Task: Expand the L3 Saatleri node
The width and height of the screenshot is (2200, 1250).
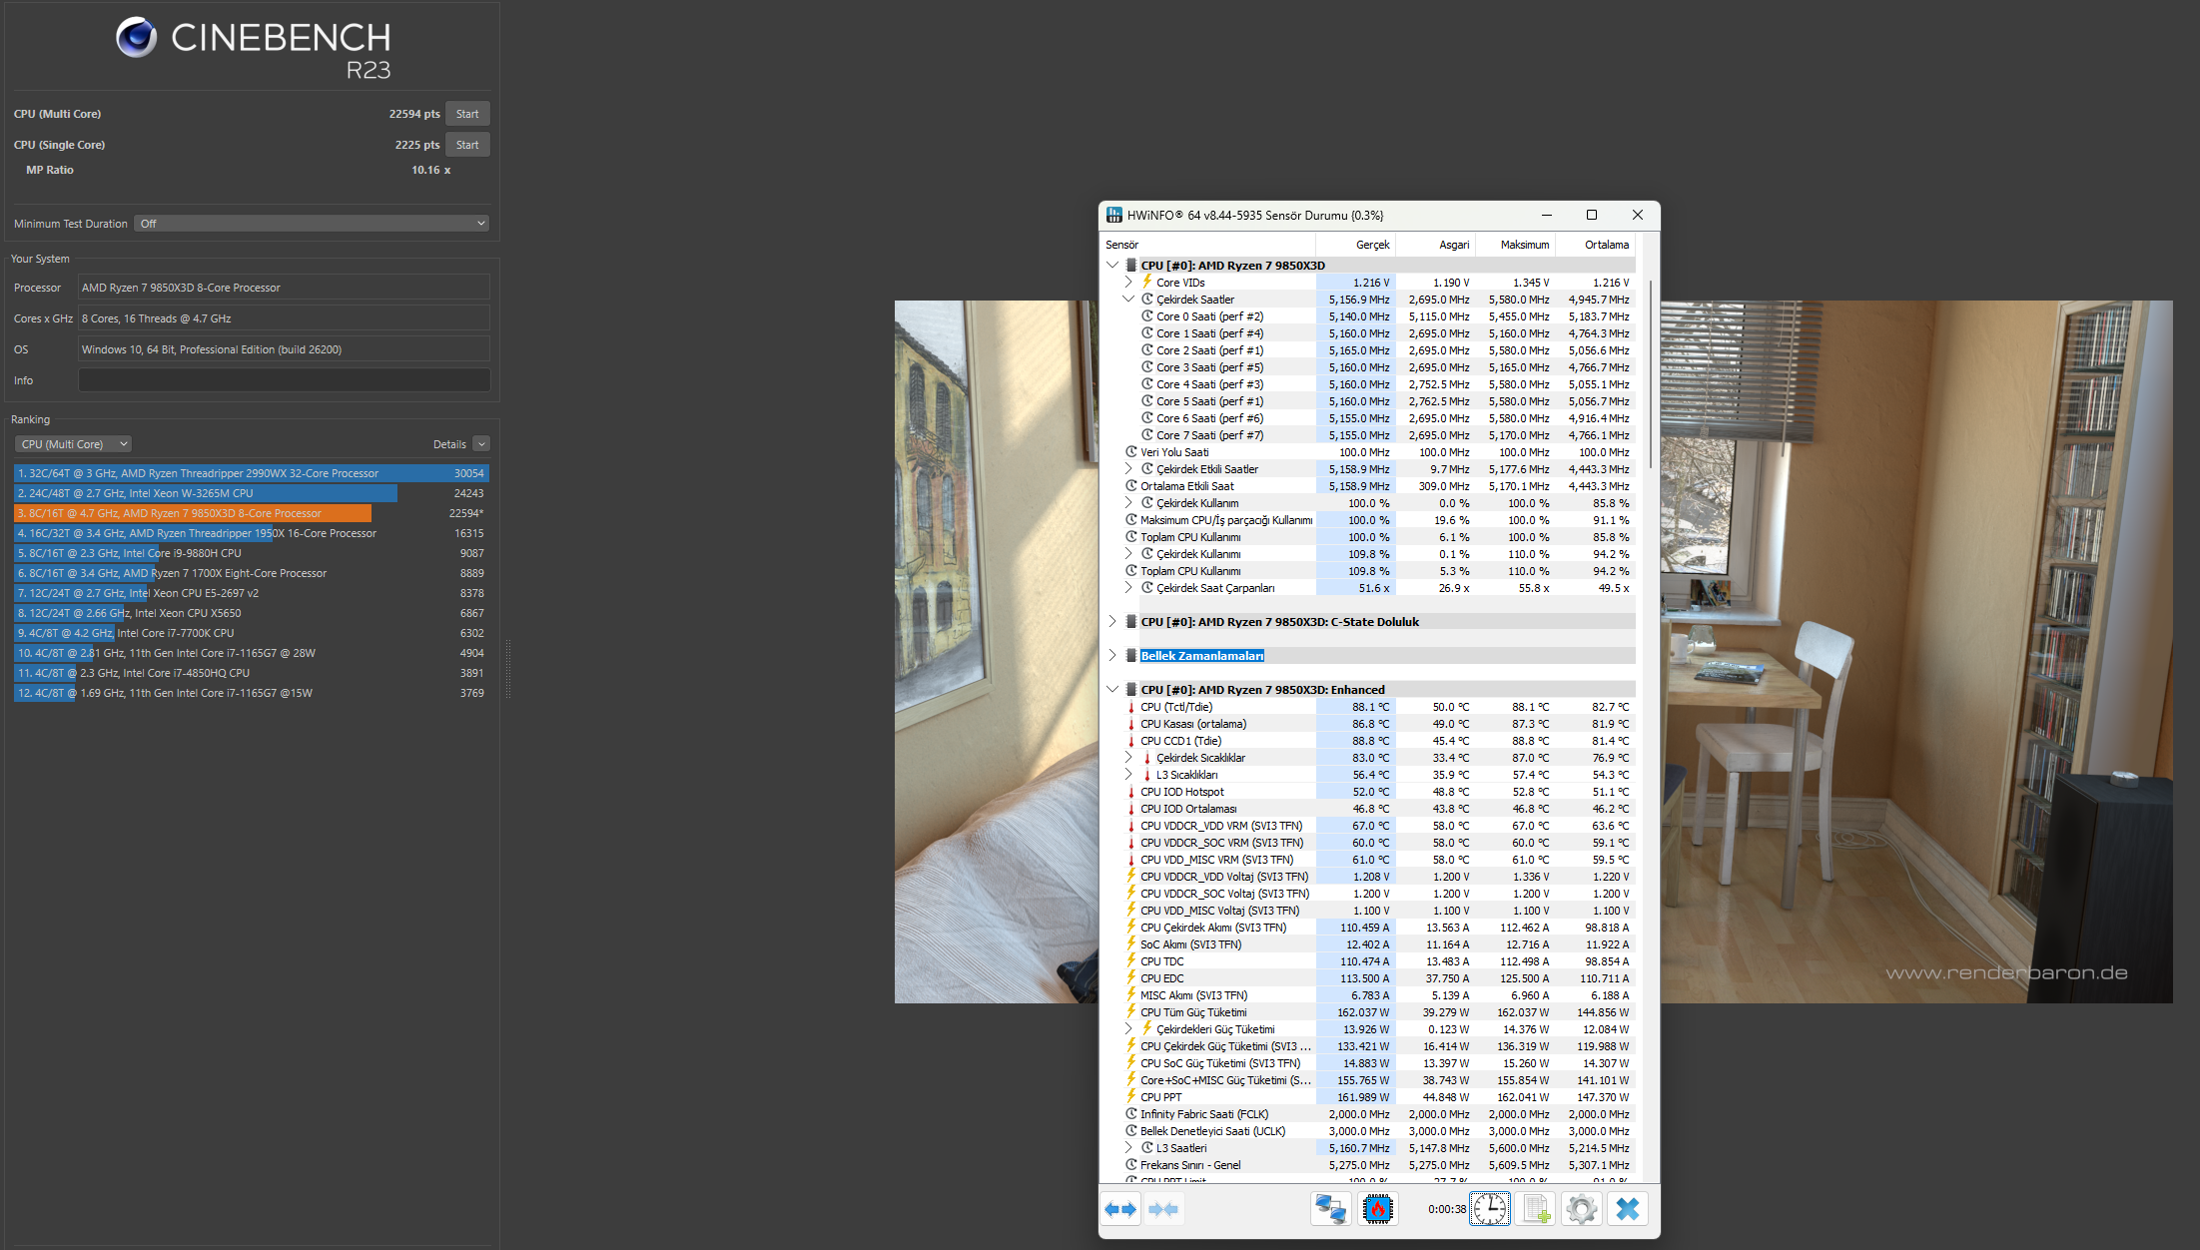Action: pos(1128,1148)
